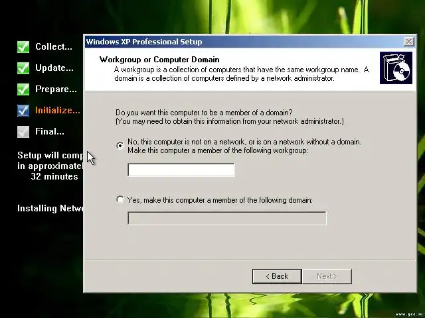The width and height of the screenshot is (425, 318).
Task: Select the 'No, this computer is not on a network' radio button
Action: (x=120, y=146)
